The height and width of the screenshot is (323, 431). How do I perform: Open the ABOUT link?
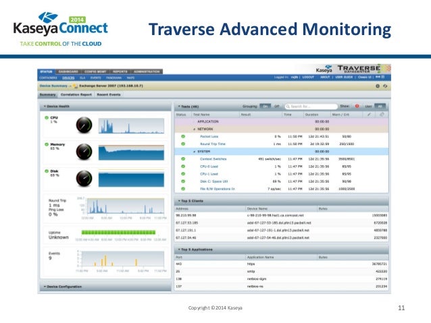click(x=325, y=78)
